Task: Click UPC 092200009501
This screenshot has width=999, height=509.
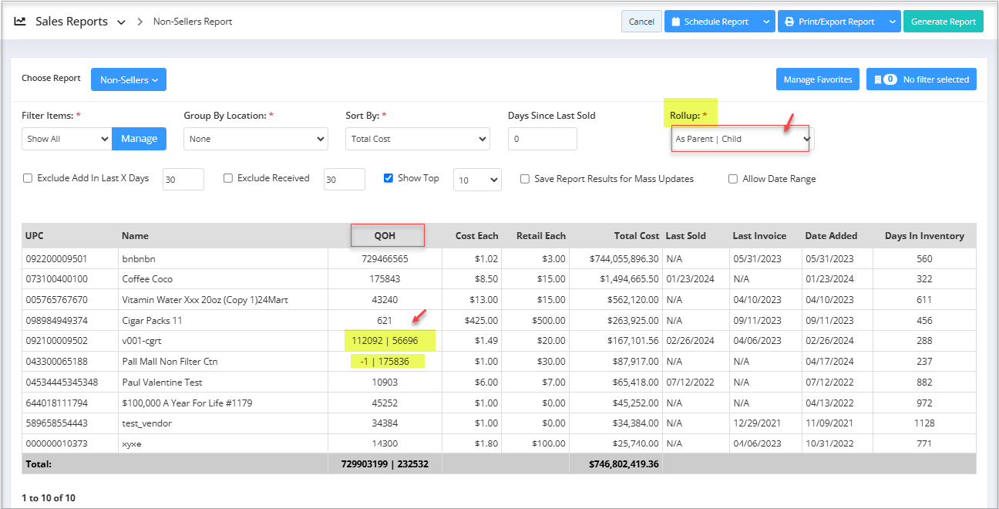Action: click(x=56, y=259)
